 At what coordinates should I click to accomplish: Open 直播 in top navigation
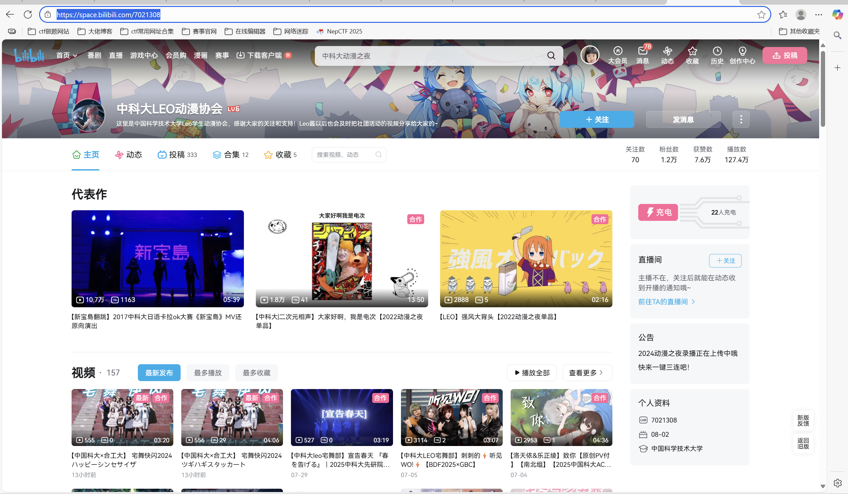116,56
